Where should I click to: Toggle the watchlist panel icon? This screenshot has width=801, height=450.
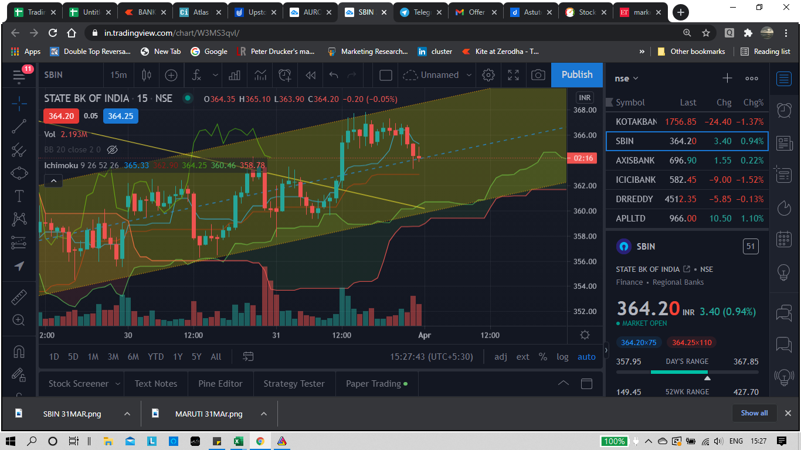click(x=784, y=78)
